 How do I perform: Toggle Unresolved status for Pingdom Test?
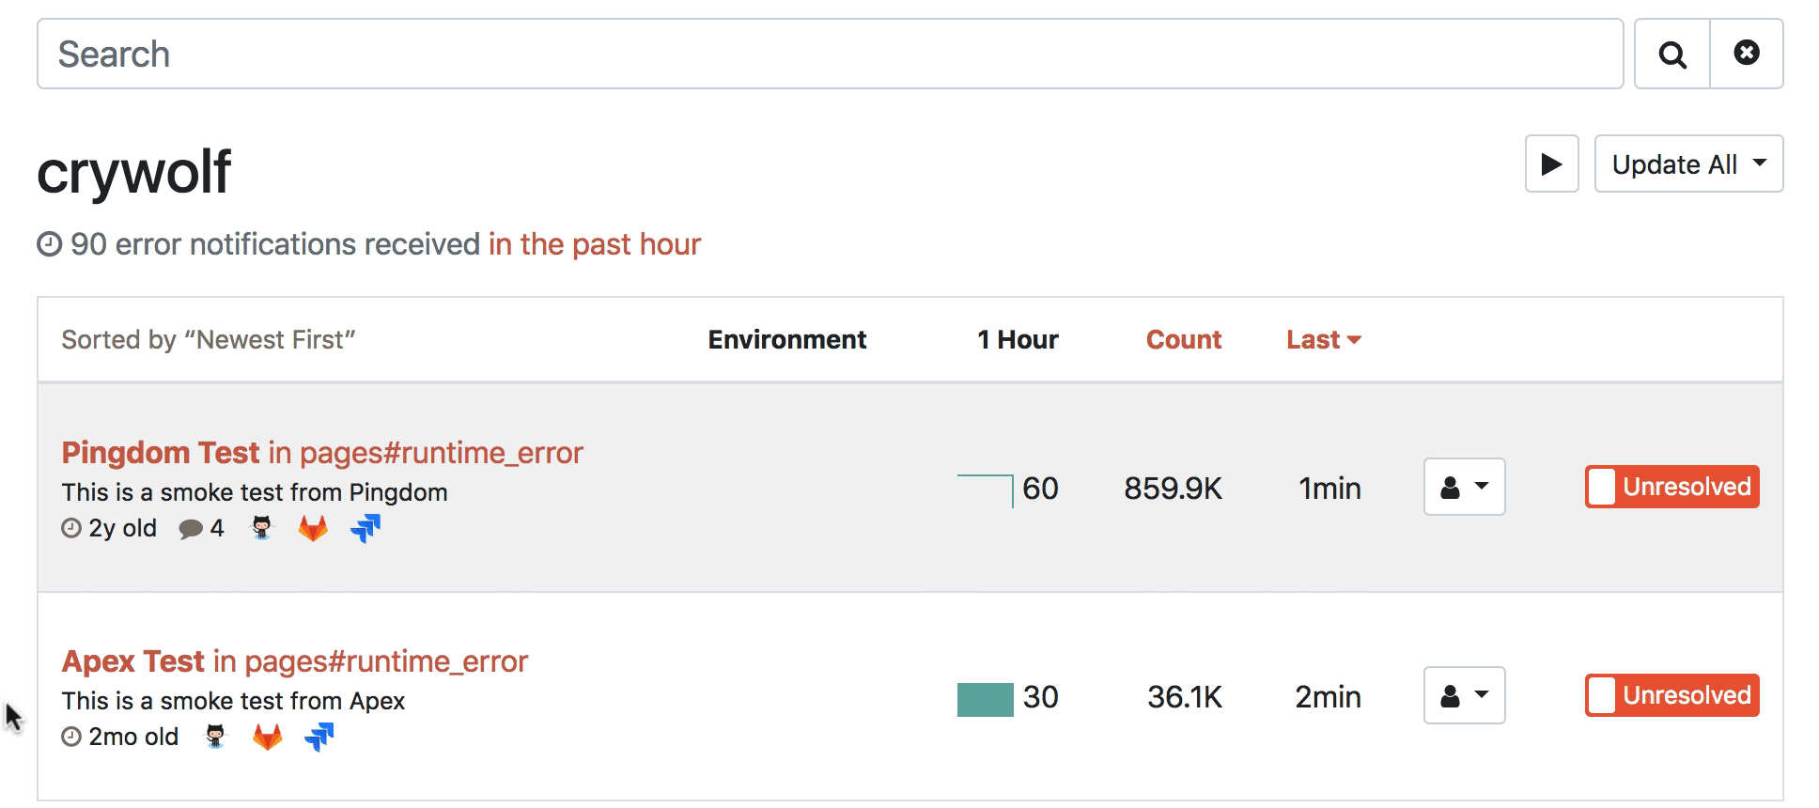click(x=1671, y=487)
